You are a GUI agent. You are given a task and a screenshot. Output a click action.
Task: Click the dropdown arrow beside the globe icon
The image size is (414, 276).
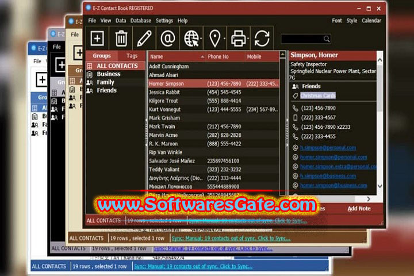201,39
